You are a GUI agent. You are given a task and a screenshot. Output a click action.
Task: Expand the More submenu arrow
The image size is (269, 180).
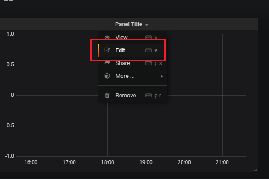pos(162,76)
